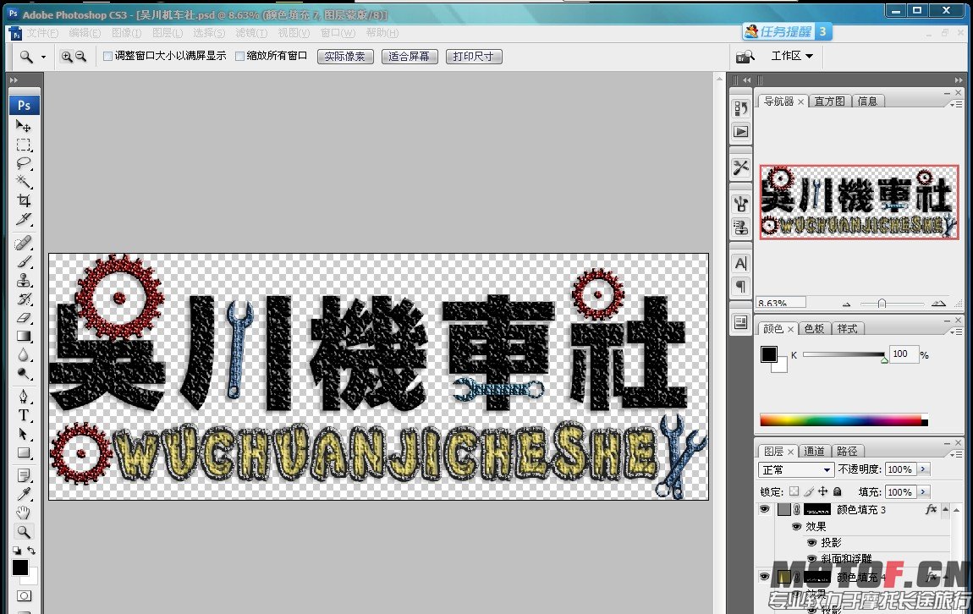This screenshot has height=614, width=973.
Task: Toggle lock transparent pixels
Action: 794,492
